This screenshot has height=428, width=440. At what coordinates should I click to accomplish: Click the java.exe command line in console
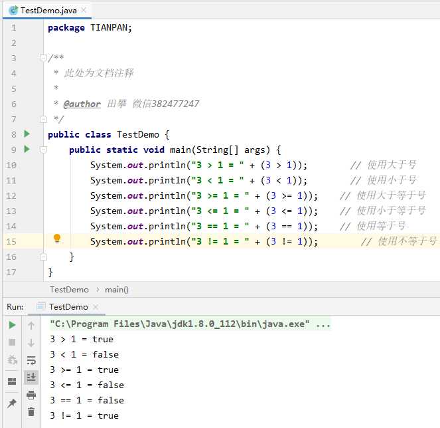click(190, 324)
